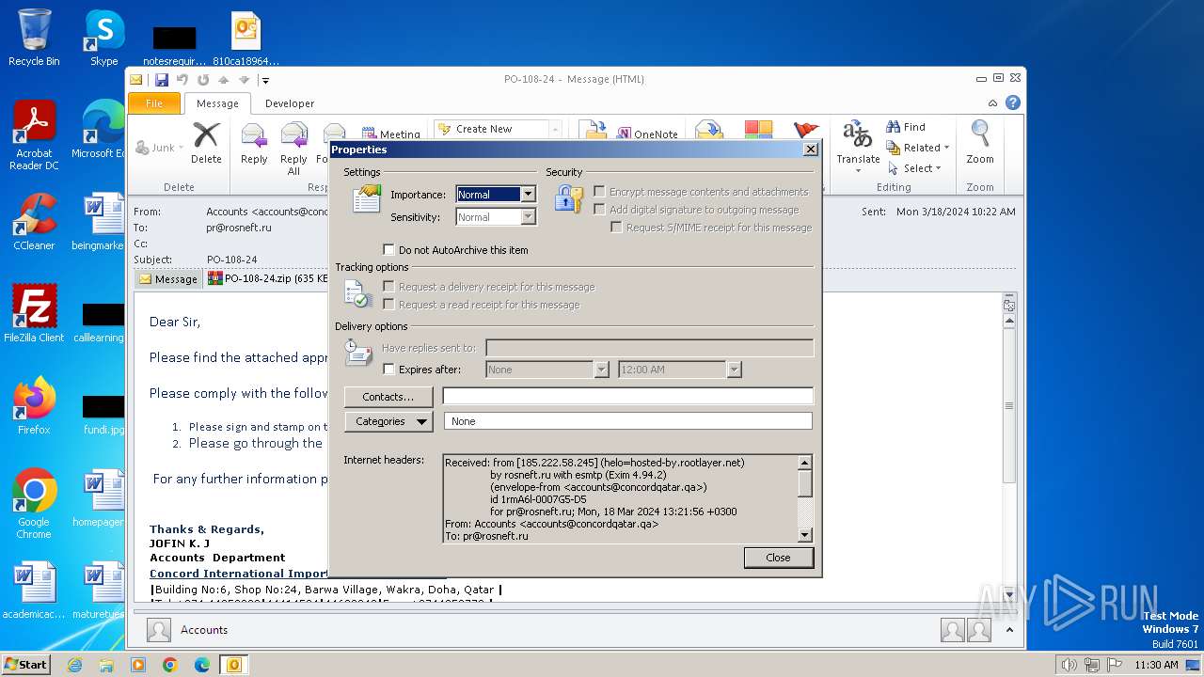The width and height of the screenshot is (1204, 677).
Task: Toggle Request a read receipt checkbox
Action: (388, 305)
